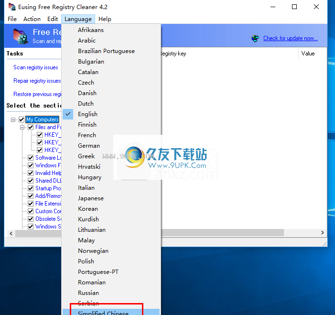Choose Portuguese-PT from the Language menu
Screen dimensions: 335x315
point(111,272)
